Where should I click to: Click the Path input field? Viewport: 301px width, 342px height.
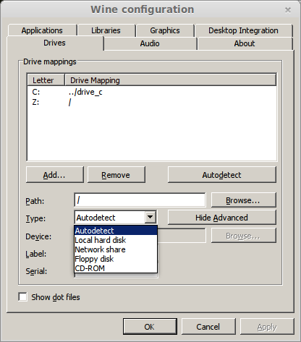140,200
